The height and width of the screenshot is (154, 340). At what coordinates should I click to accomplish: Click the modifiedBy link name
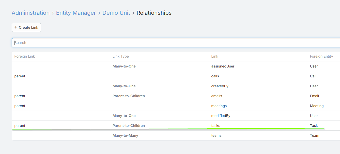point(221,116)
